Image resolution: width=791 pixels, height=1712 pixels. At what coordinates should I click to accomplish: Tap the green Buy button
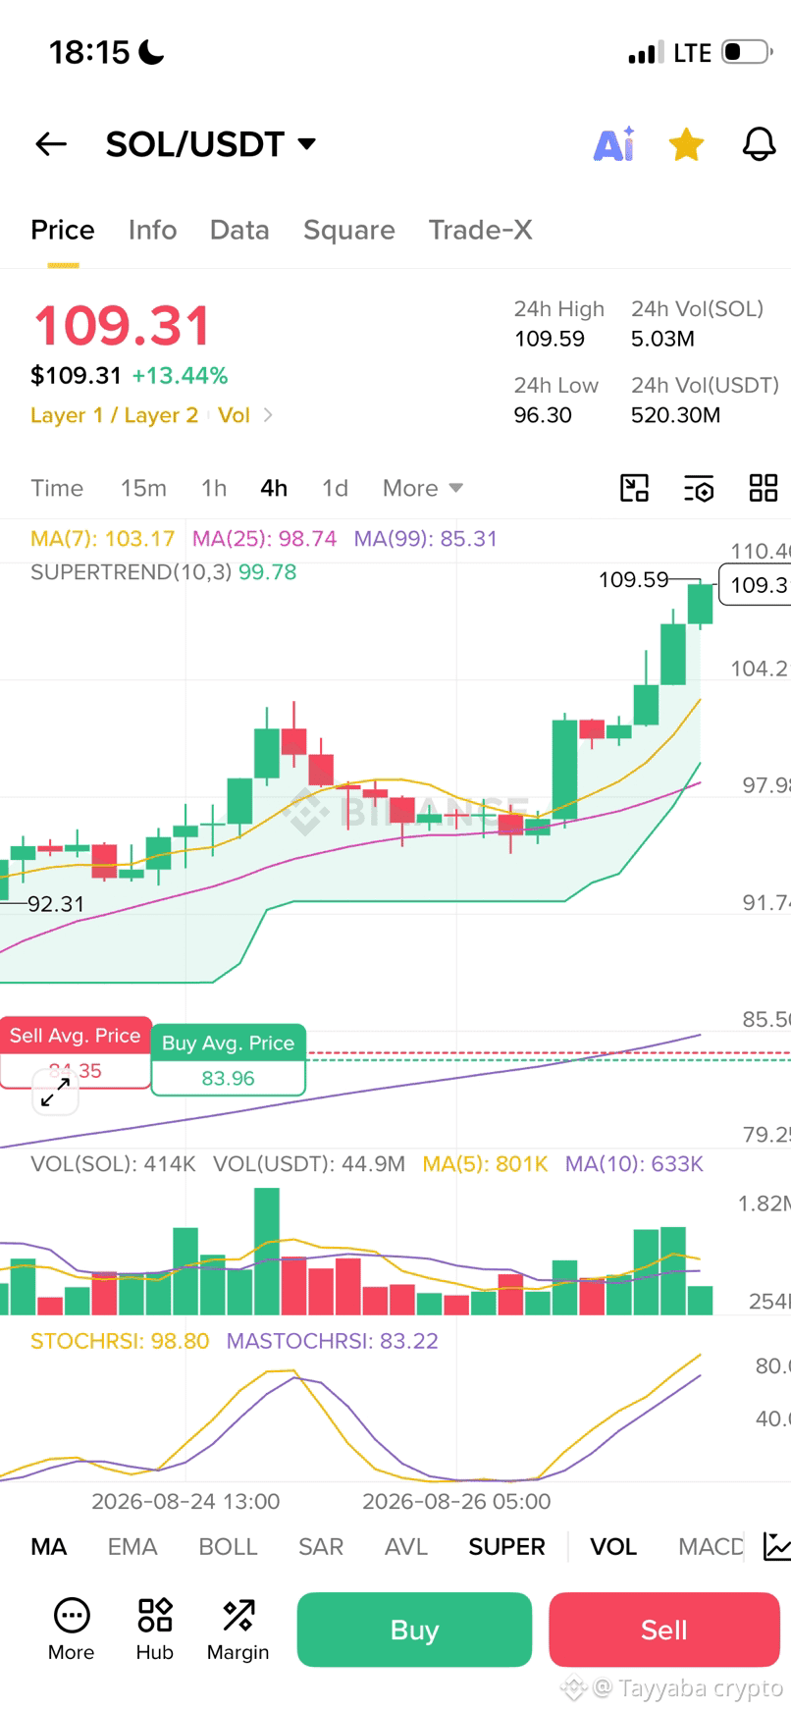click(x=414, y=1630)
